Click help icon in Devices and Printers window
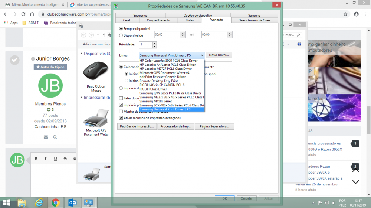This screenshot has width=371, height=208. pyautogui.click(x=299, y=44)
